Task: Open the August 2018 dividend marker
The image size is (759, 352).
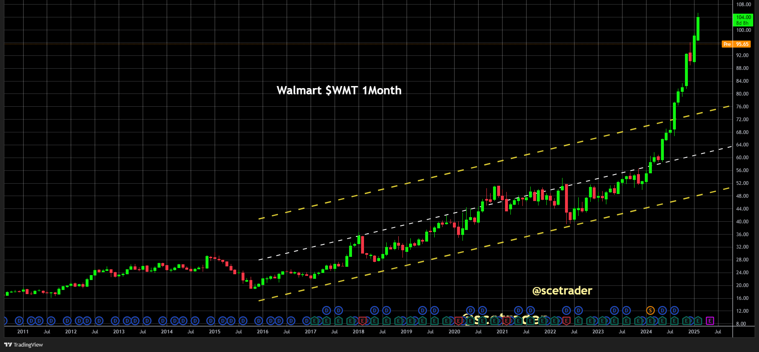Action: (386, 310)
